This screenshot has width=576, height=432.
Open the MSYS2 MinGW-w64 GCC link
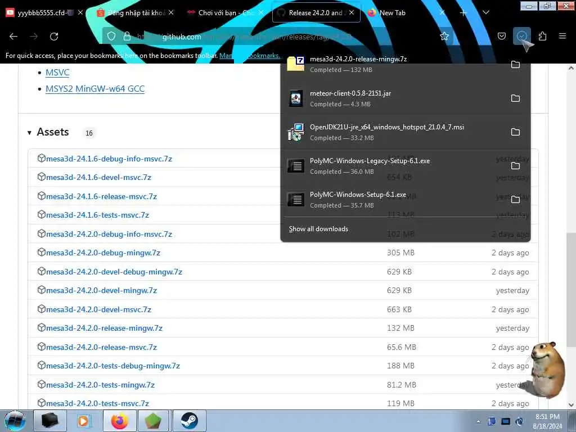click(x=95, y=88)
